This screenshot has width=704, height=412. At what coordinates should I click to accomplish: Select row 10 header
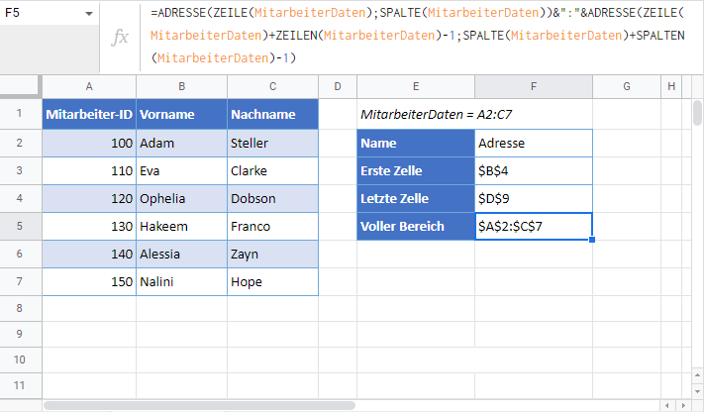tap(19, 360)
